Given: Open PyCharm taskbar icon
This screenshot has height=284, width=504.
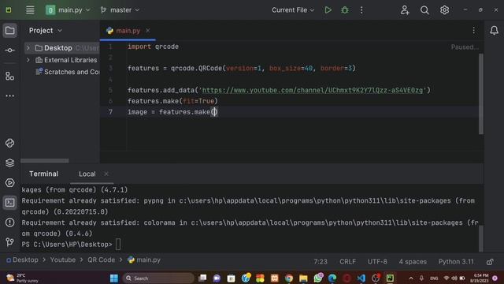Looking at the screenshot, I should [x=390, y=278].
